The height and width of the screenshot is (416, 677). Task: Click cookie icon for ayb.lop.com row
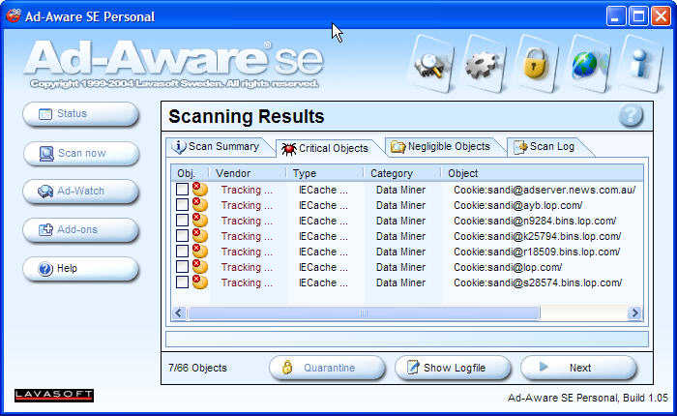pyautogui.click(x=200, y=205)
